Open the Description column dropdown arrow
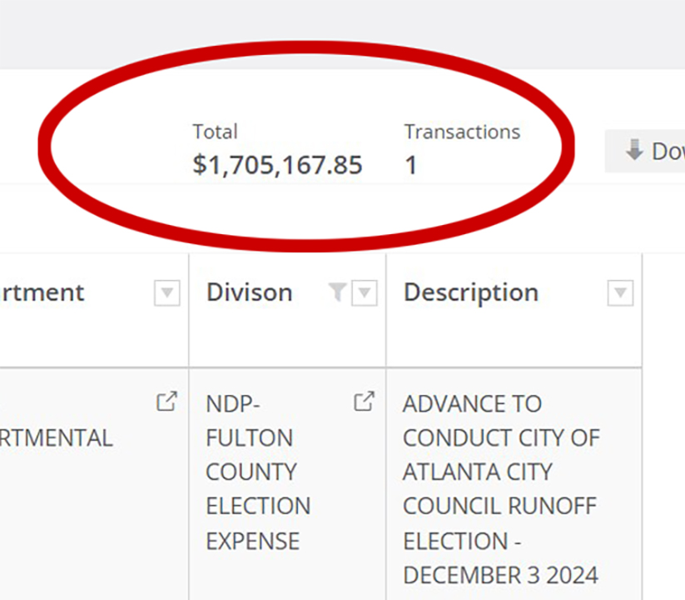Screen dimensions: 685x600 (620, 292)
